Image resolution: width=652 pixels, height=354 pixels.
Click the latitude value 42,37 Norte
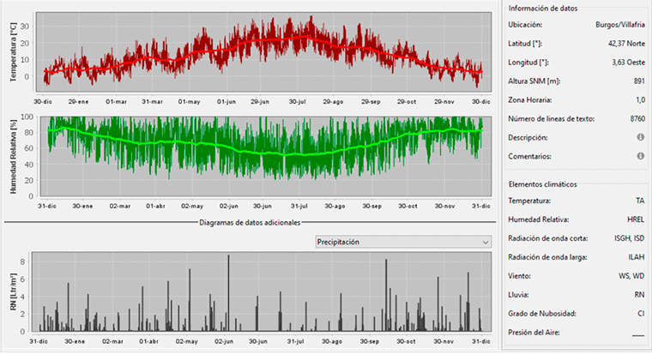tap(623, 44)
